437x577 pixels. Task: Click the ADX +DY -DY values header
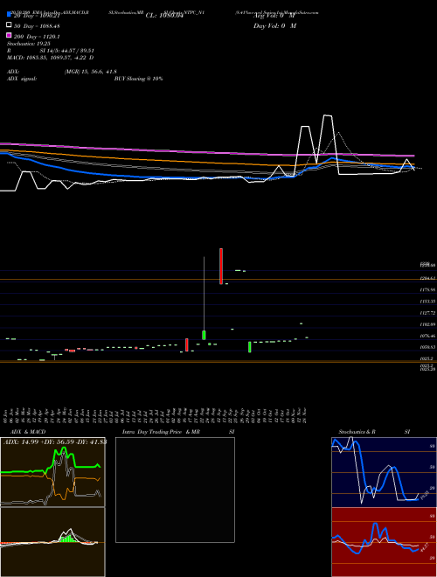click(x=54, y=441)
